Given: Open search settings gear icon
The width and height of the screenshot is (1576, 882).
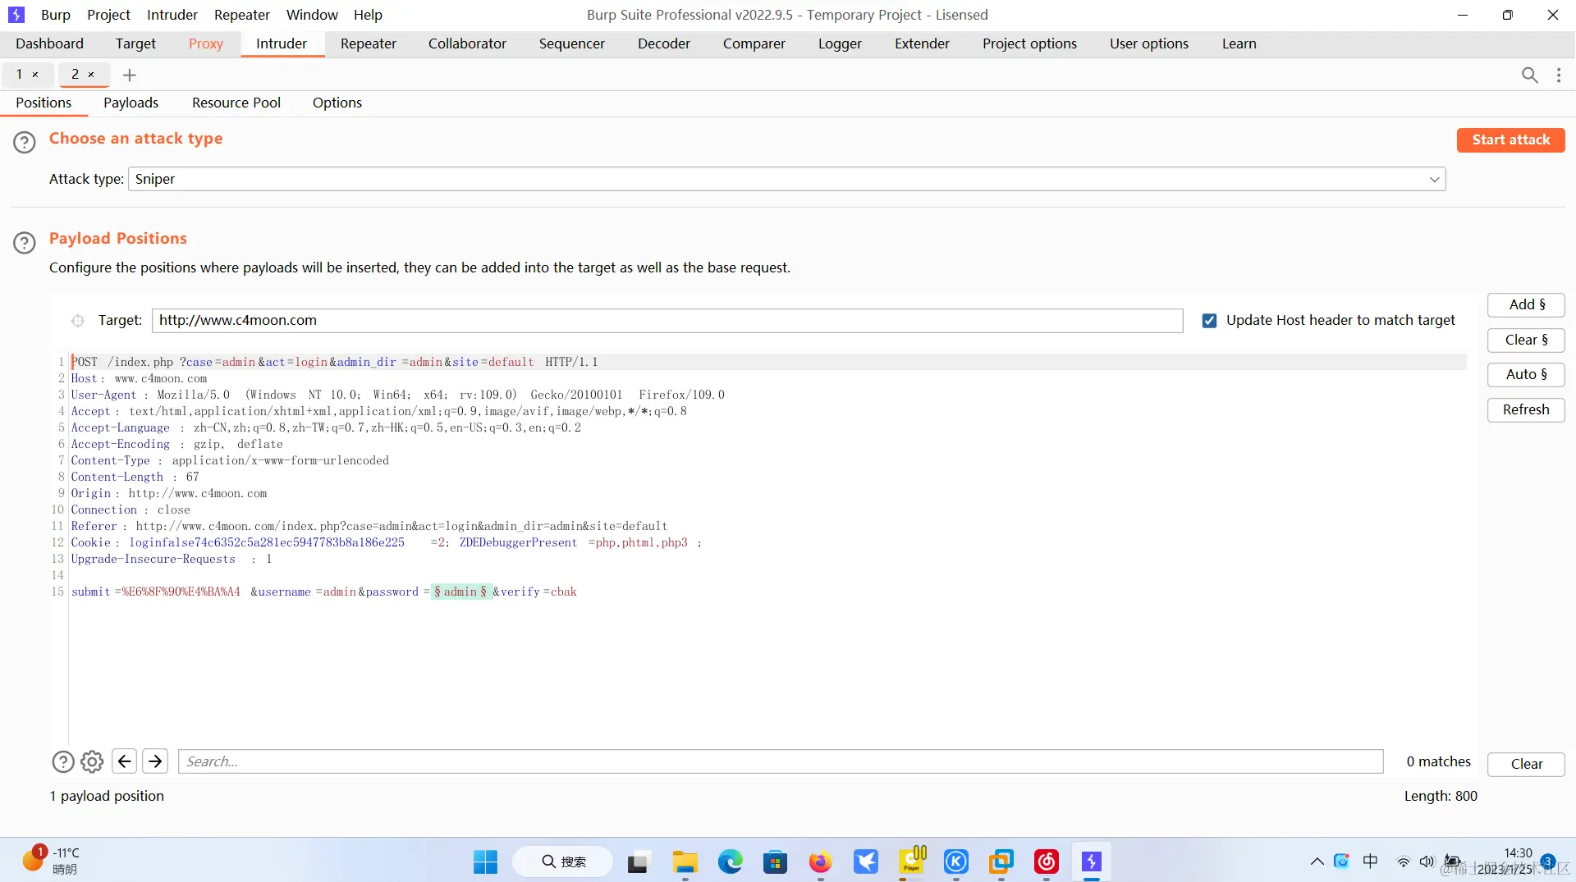Looking at the screenshot, I should point(92,762).
